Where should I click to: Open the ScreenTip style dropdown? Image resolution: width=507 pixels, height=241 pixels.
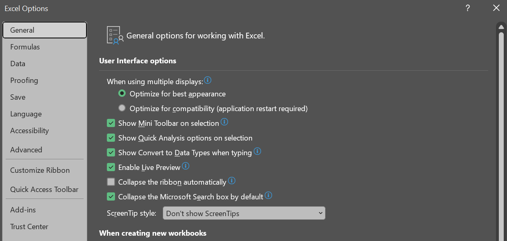(x=244, y=213)
